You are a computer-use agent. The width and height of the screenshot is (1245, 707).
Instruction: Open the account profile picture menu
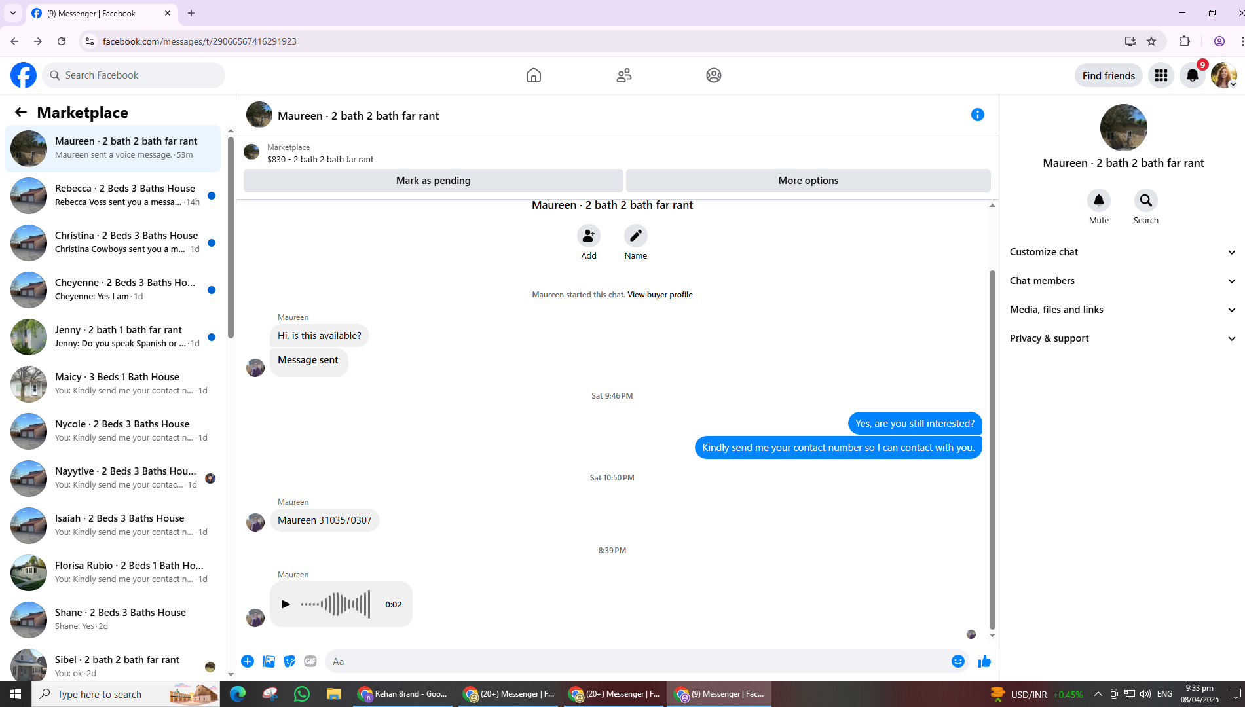pyautogui.click(x=1224, y=75)
